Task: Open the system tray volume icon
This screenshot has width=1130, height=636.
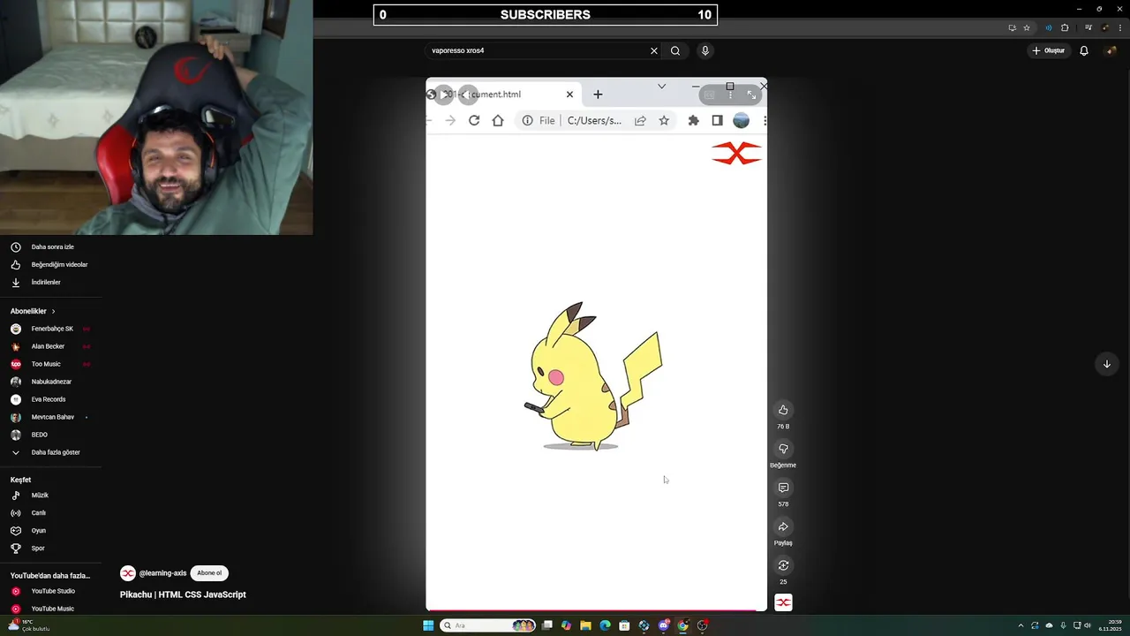Action: click(x=1088, y=625)
